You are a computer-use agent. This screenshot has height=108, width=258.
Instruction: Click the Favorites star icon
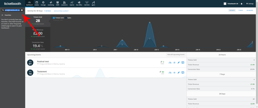pyautogui.click(x=2, y=15)
